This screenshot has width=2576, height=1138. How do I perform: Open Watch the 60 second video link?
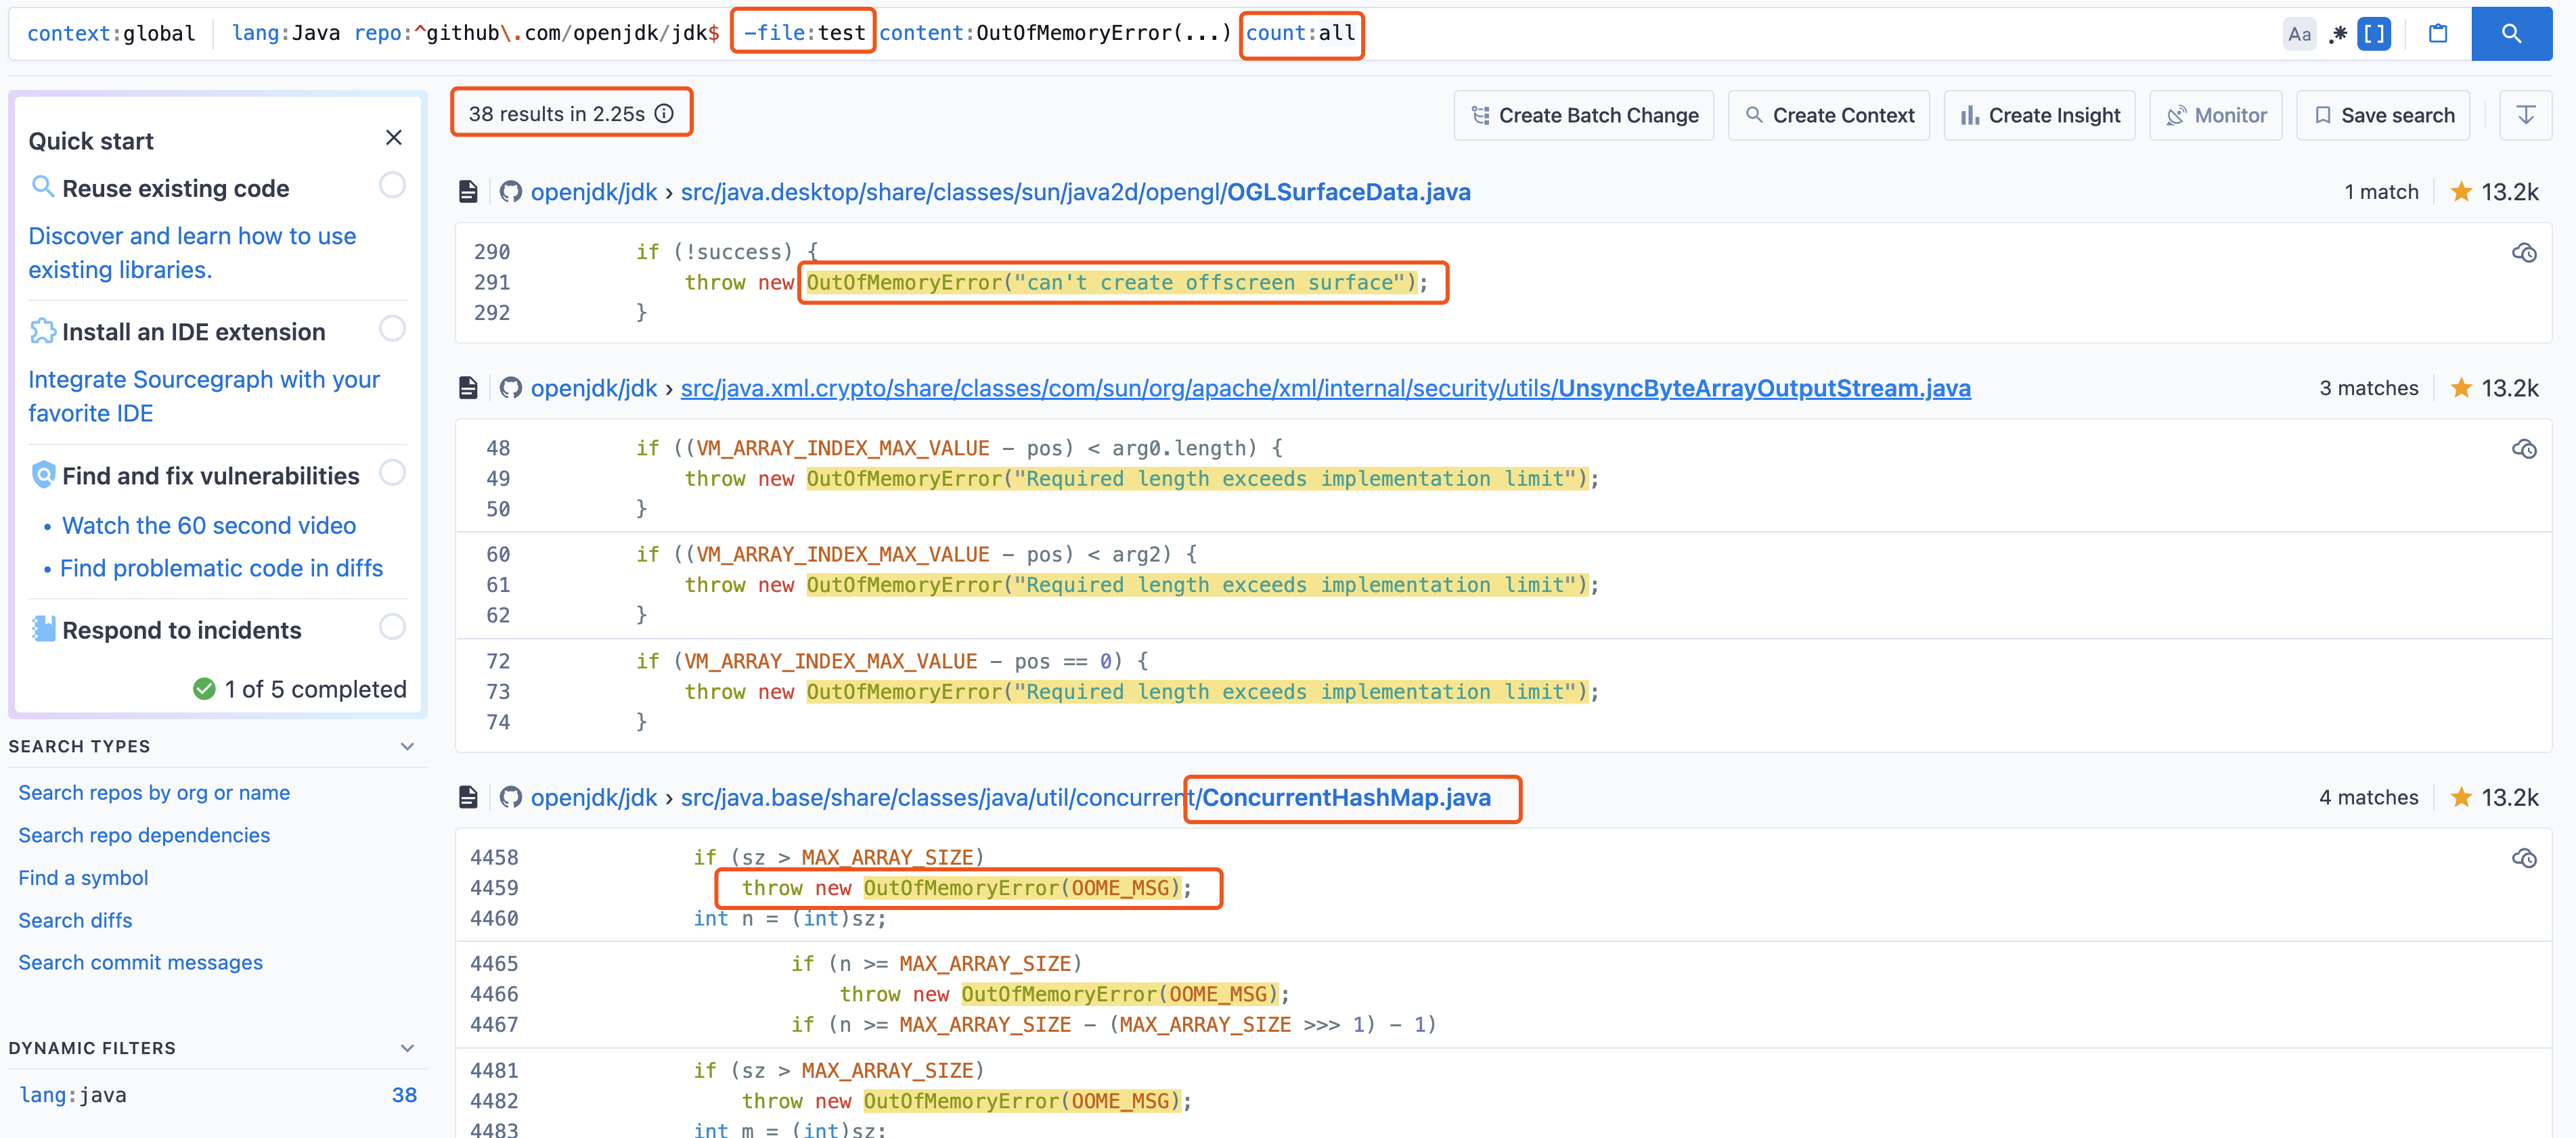click(208, 526)
